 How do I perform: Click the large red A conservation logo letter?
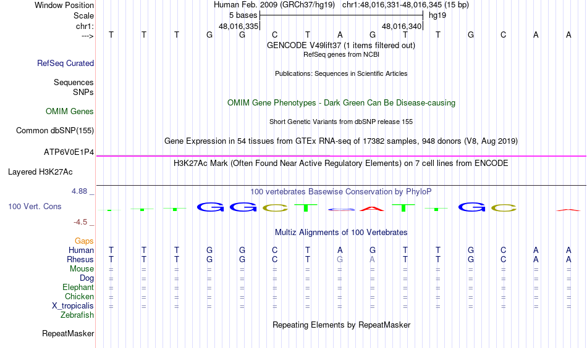(x=372, y=209)
